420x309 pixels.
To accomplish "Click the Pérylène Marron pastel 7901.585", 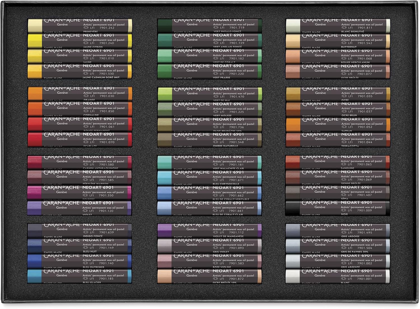I will coord(80,177).
